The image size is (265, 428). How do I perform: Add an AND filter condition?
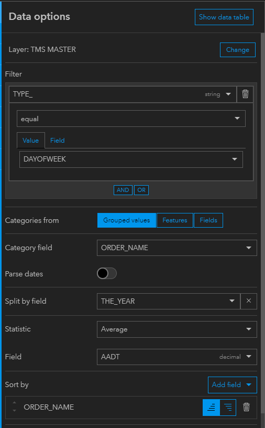(123, 190)
